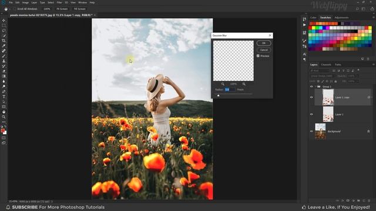Toggle the layer filtering on/off switch
This screenshot has width=376, height=211.
coord(358,70)
